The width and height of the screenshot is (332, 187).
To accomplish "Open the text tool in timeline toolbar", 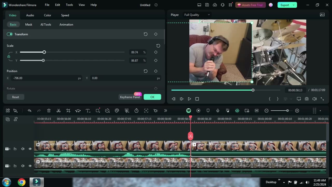I will pos(88,111).
